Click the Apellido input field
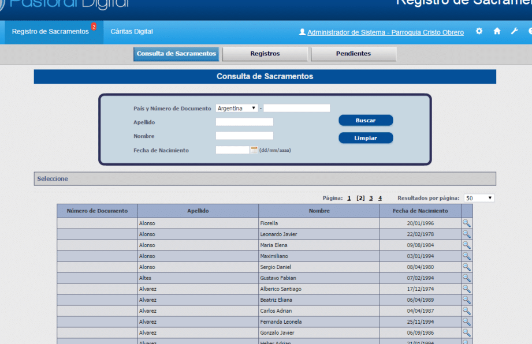The width and height of the screenshot is (532, 344). click(244, 122)
